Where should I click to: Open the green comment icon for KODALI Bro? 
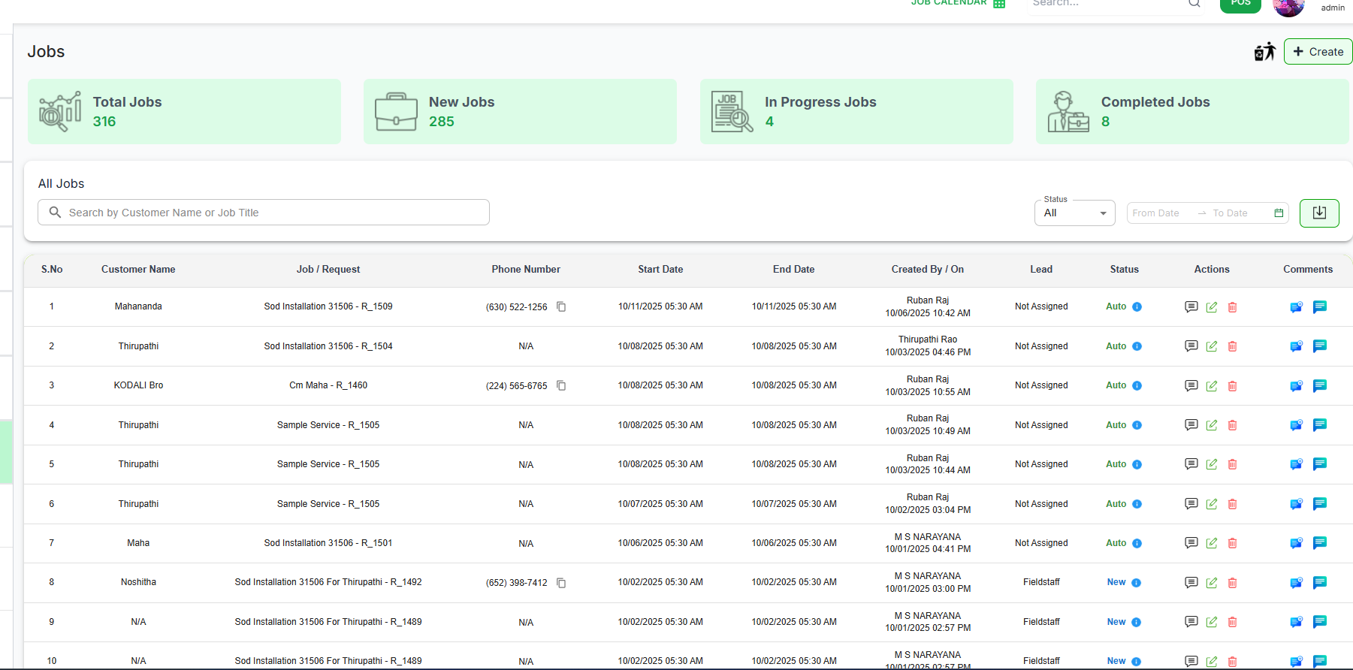[1319, 385]
